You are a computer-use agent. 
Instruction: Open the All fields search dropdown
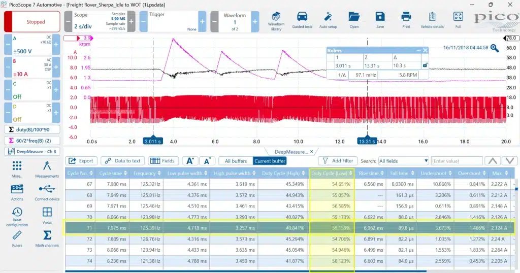click(403, 161)
